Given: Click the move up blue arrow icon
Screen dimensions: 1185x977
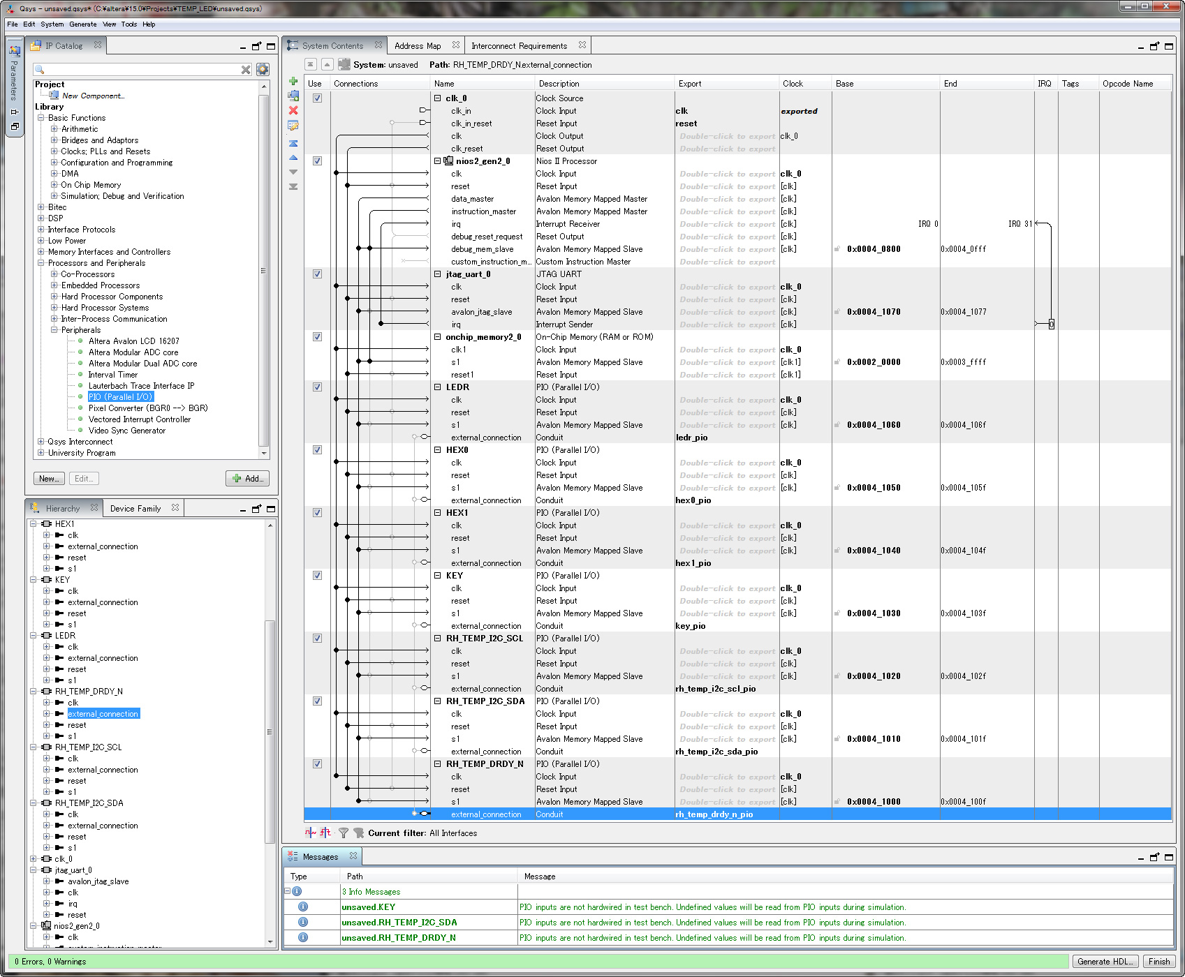Looking at the screenshot, I should pos(293,158).
